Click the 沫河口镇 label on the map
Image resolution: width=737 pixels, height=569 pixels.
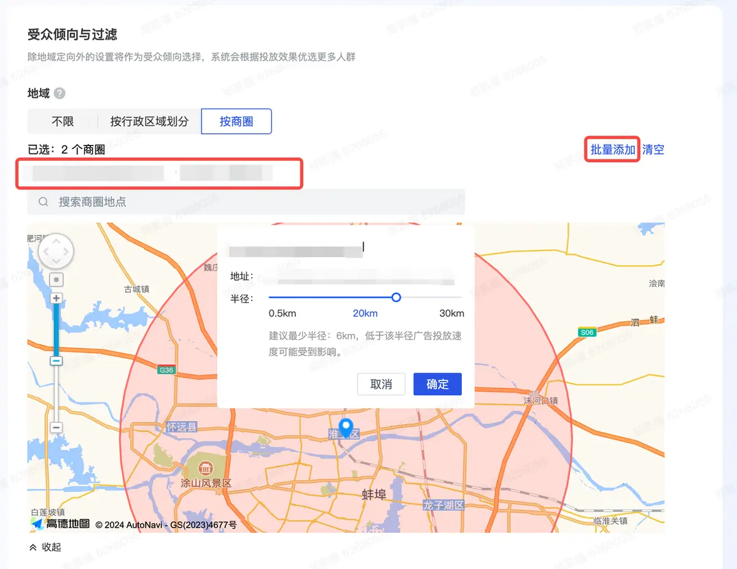click(x=540, y=400)
